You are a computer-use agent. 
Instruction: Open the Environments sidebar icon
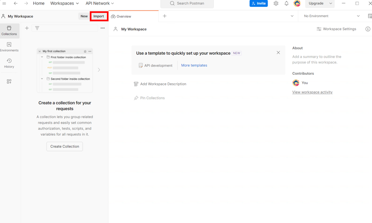pos(9,47)
